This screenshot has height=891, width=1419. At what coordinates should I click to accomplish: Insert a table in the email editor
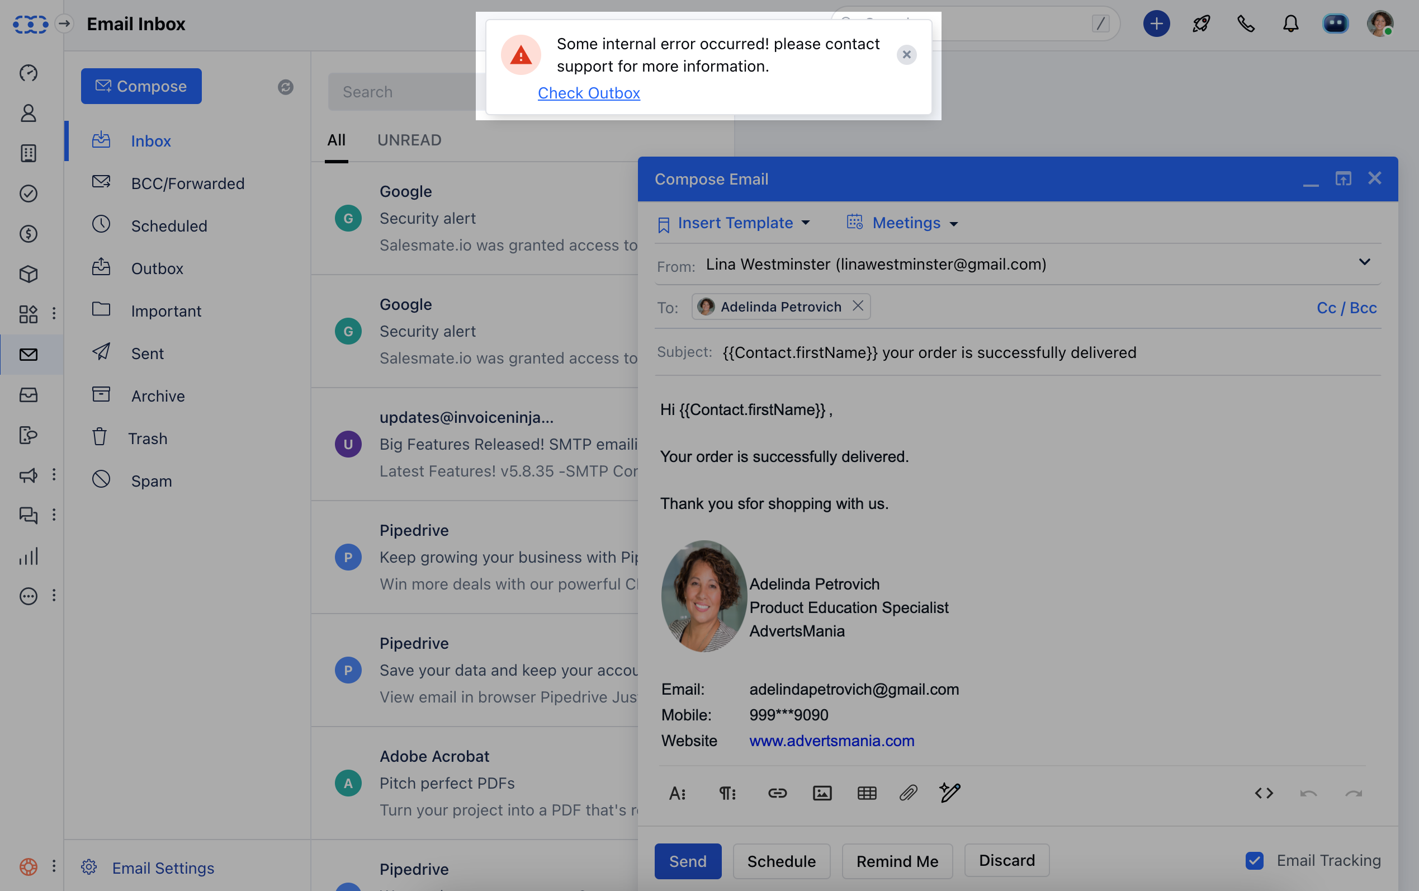point(867,793)
